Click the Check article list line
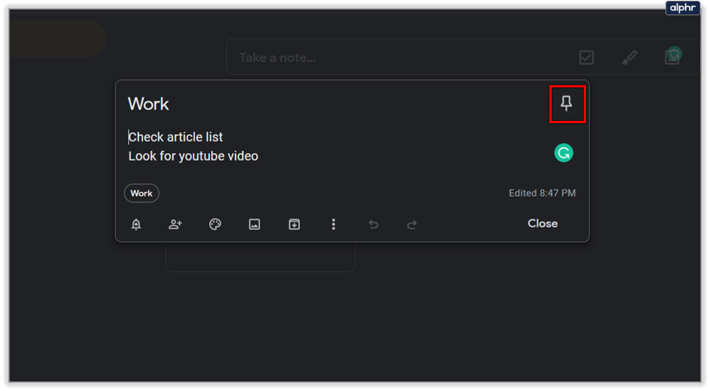This screenshot has width=710, height=391. coord(176,137)
